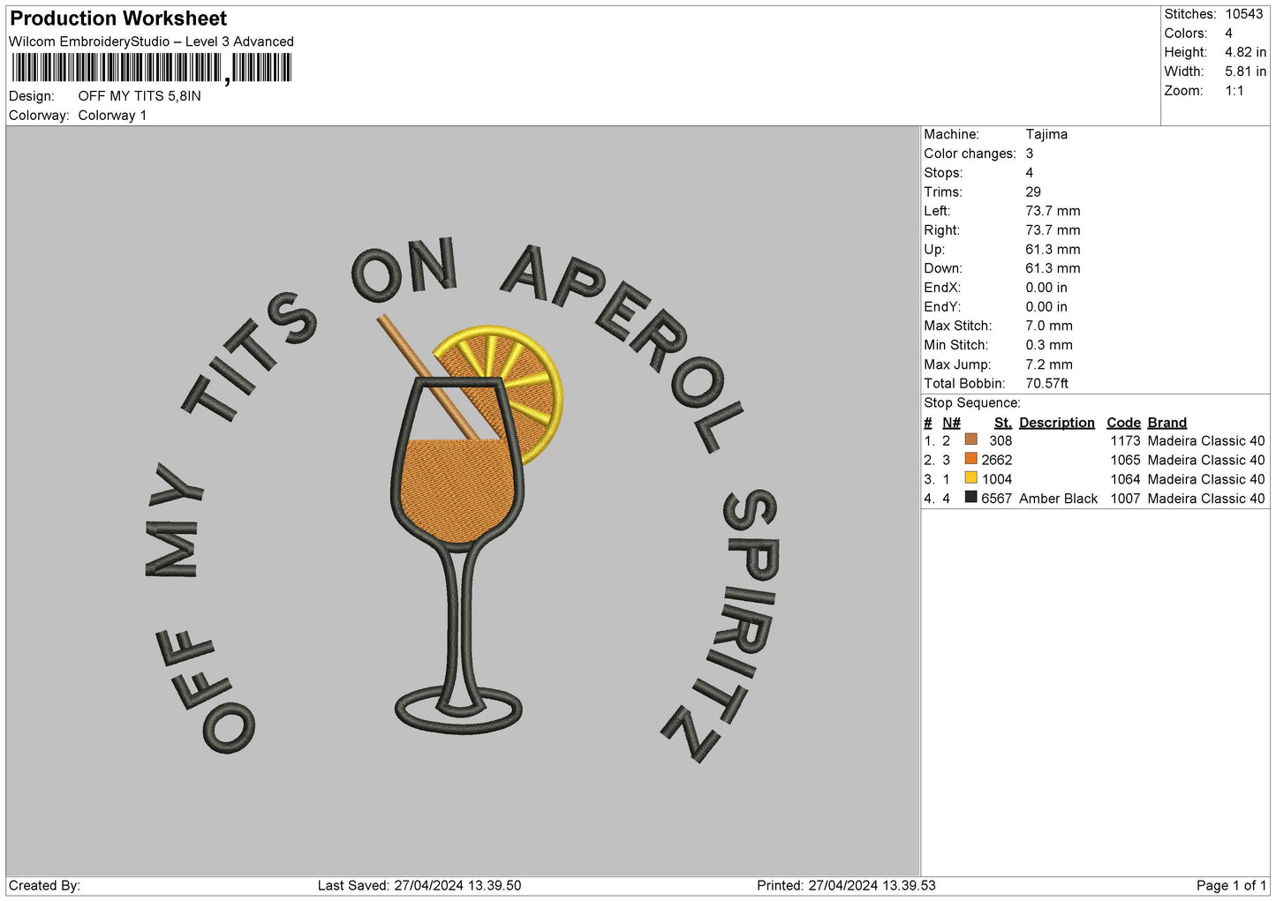This screenshot has width=1276, height=901.
Task: Click code '1065' in the stop sequence
Action: (1125, 460)
